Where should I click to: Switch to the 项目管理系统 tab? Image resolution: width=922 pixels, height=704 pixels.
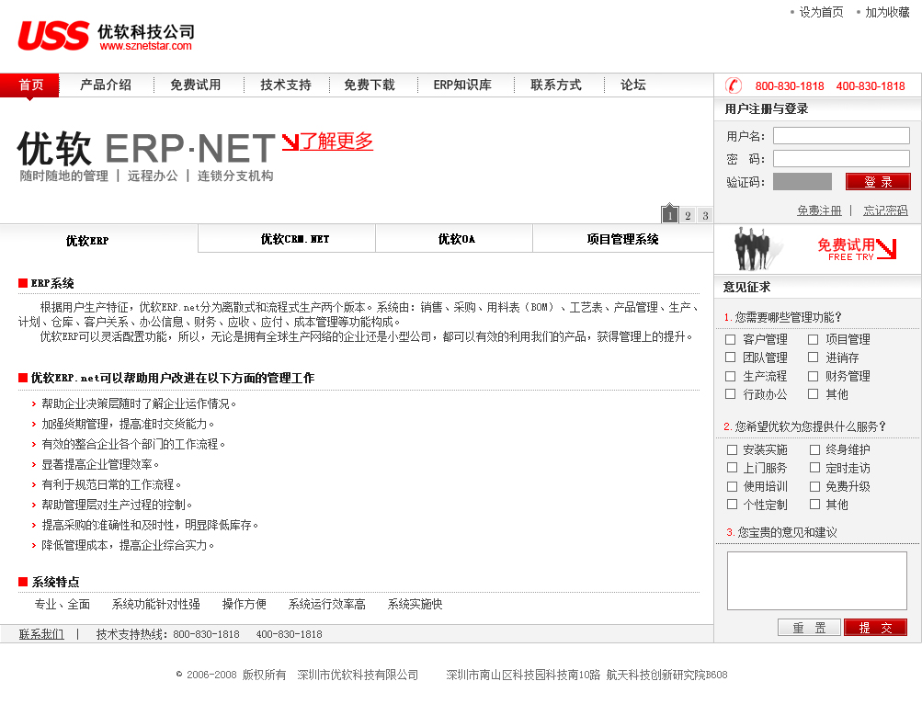click(622, 239)
